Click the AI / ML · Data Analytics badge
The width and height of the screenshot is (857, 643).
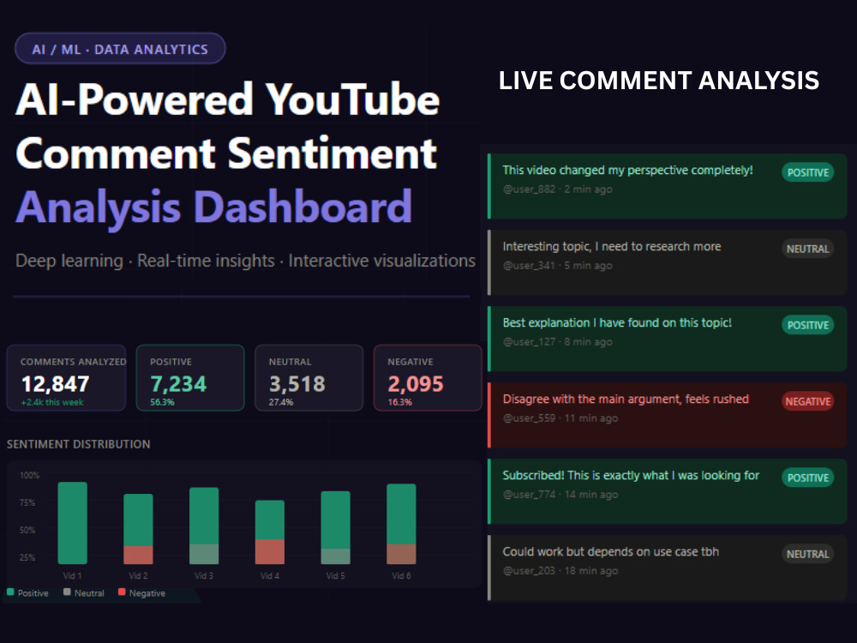120,49
